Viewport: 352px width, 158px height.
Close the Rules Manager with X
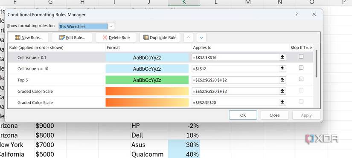[314, 14]
